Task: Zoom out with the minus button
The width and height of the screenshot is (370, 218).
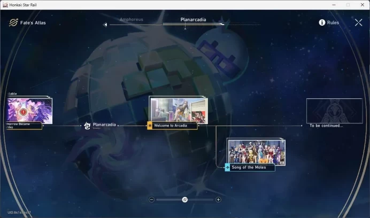Action: coord(152,200)
